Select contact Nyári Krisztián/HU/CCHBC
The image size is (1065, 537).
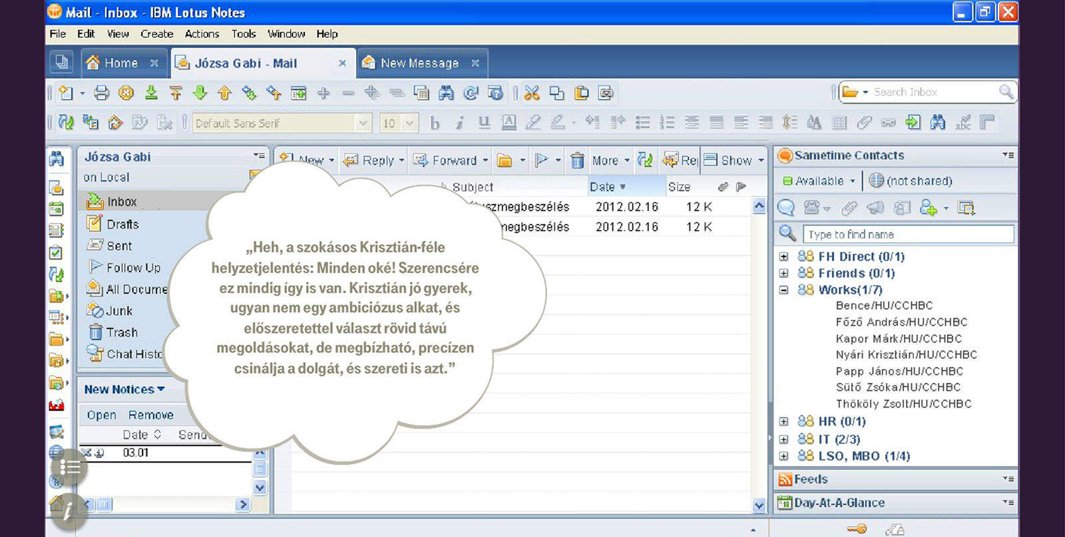pos(907,355)
